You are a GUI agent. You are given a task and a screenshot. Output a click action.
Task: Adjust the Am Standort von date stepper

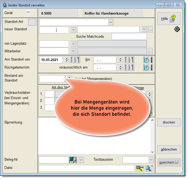(67, 60)
